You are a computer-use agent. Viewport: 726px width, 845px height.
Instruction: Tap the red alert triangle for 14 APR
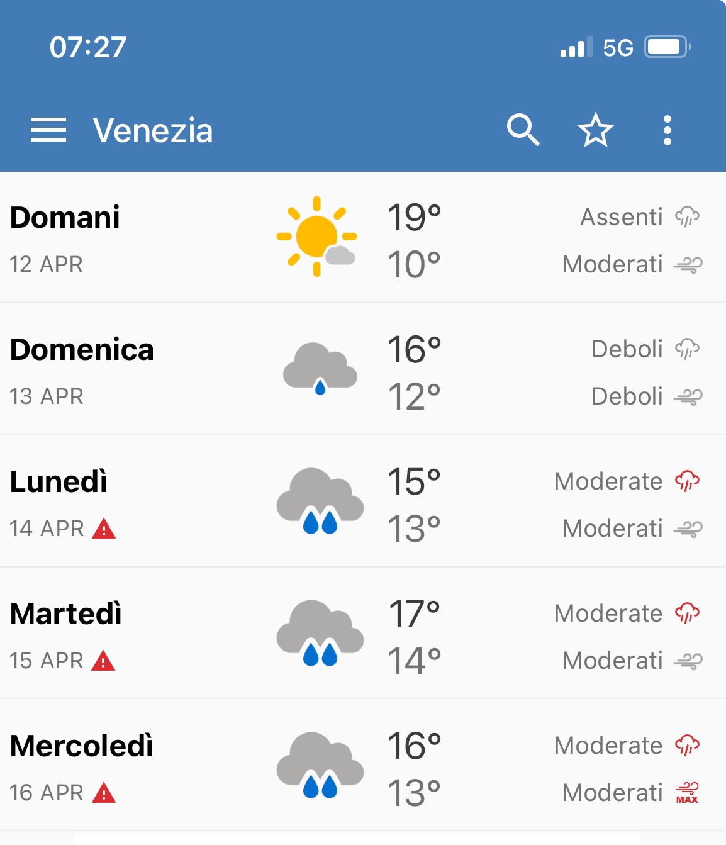(104, 529)
